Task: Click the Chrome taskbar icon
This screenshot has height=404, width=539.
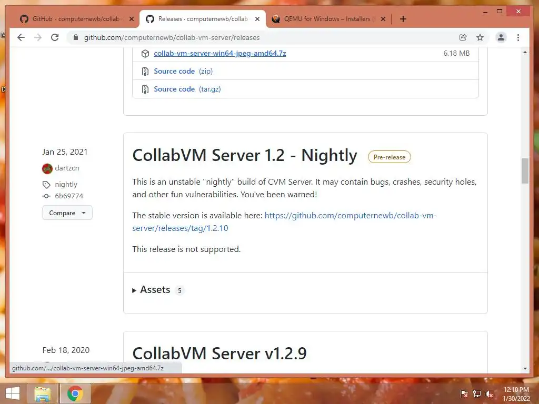Action: click(x=75, y=393)
